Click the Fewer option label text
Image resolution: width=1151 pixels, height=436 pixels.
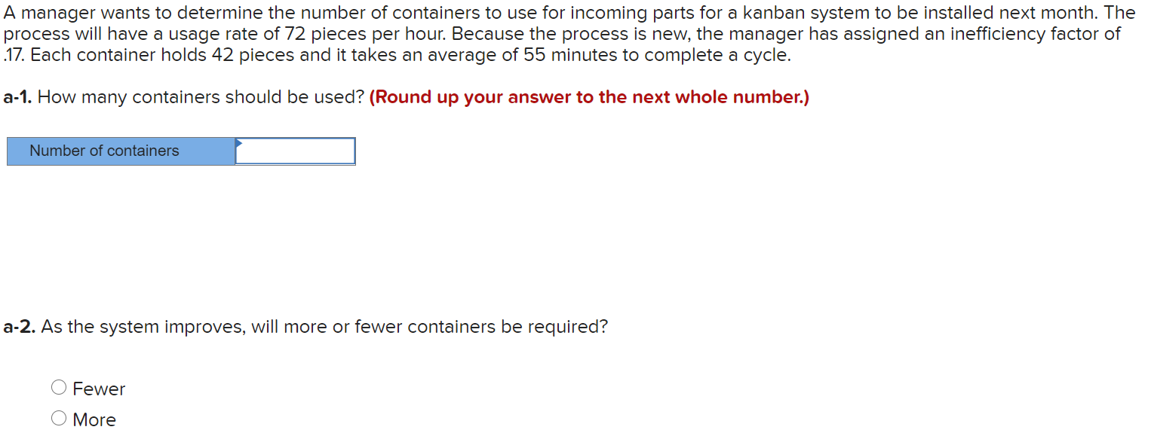[100, 388]
